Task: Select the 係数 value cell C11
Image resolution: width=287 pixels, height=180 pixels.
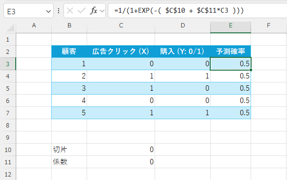Action: [121, 162]
